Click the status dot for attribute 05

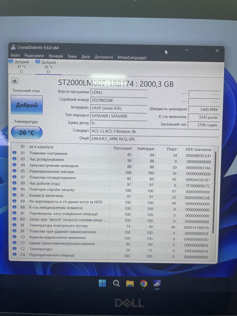pyautogui.click(x=14, y=171)
